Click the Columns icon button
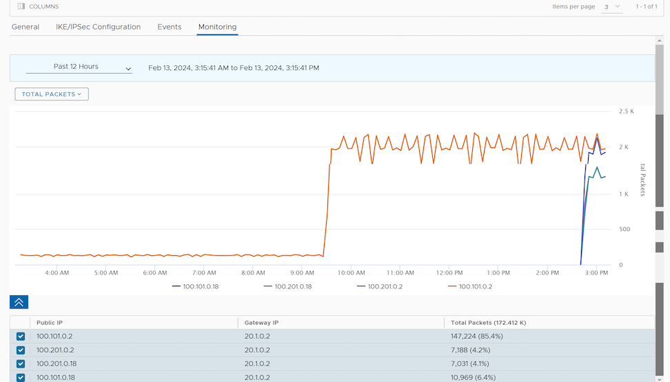670x382 pixels. point(21,6)
